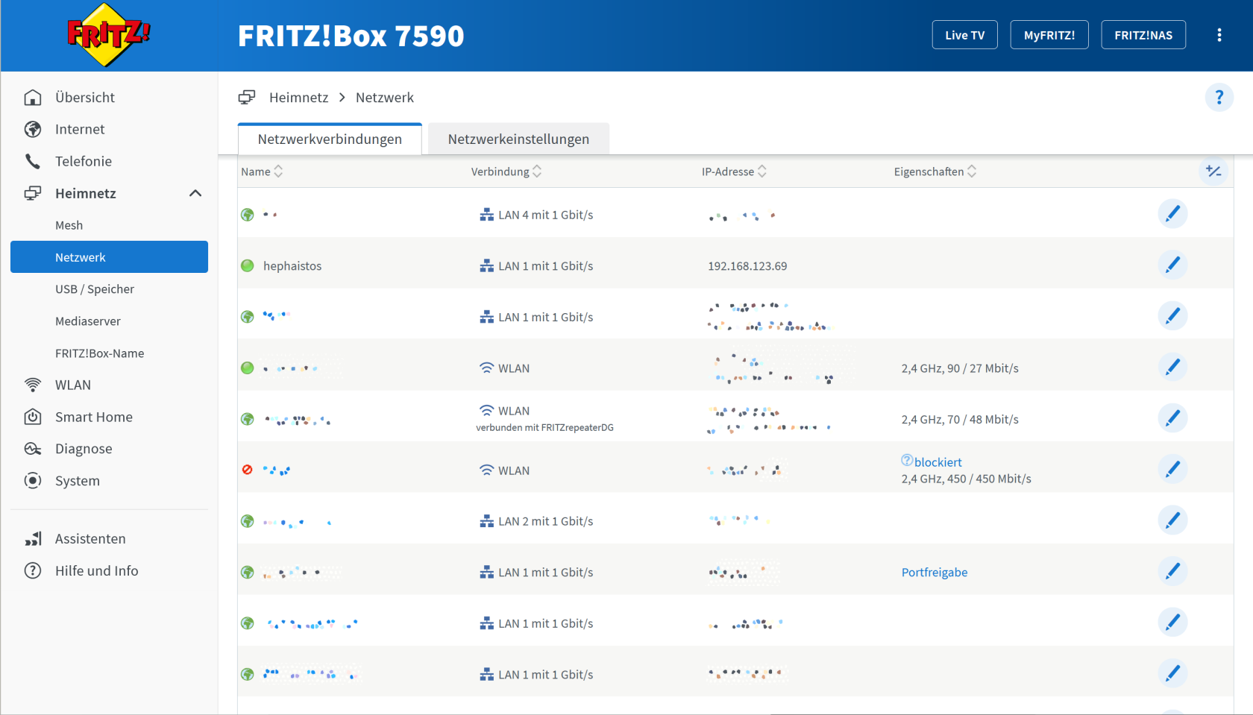Click the FRITZ! logo
This screenshot has width=1253, height=715.
pyautogui.click(x=108, y=35)
